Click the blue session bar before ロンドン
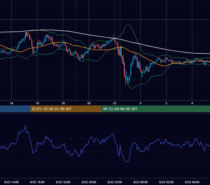 click(15, 109)
